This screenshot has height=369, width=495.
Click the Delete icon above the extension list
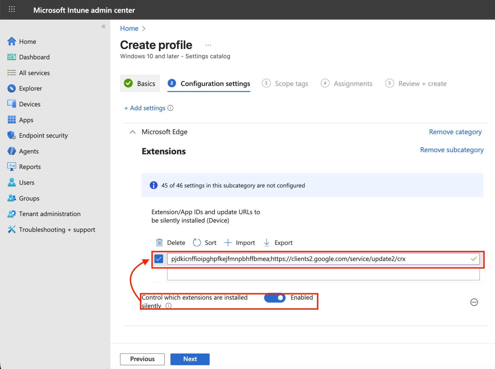click(x=159, y=242)
